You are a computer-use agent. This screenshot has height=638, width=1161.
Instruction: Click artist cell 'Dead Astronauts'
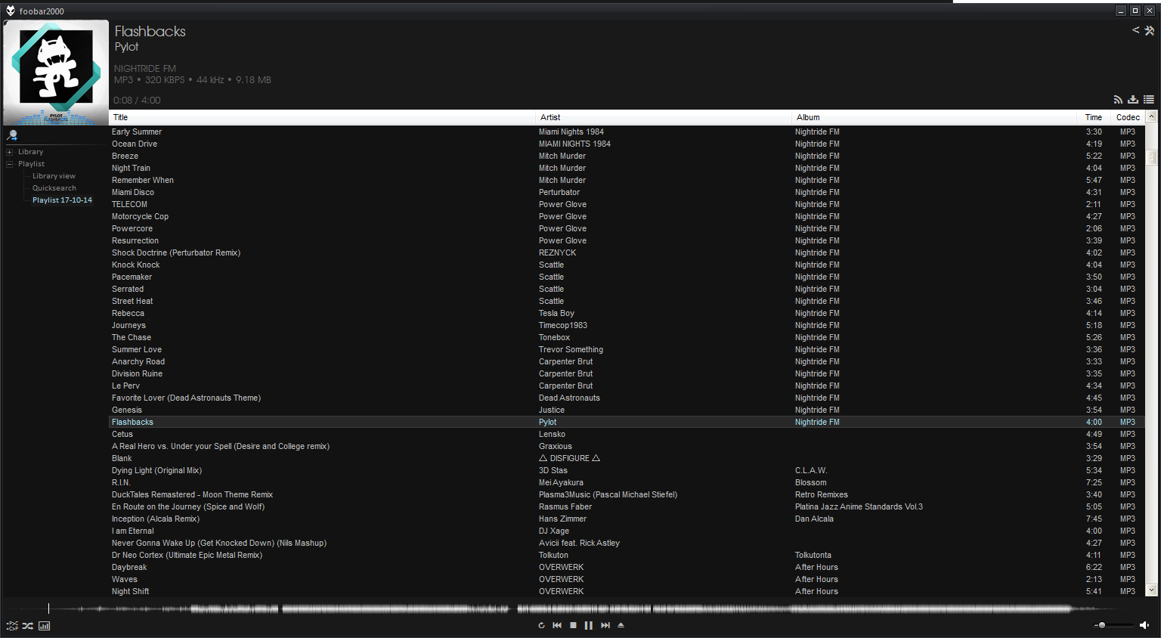pos(569,398)
